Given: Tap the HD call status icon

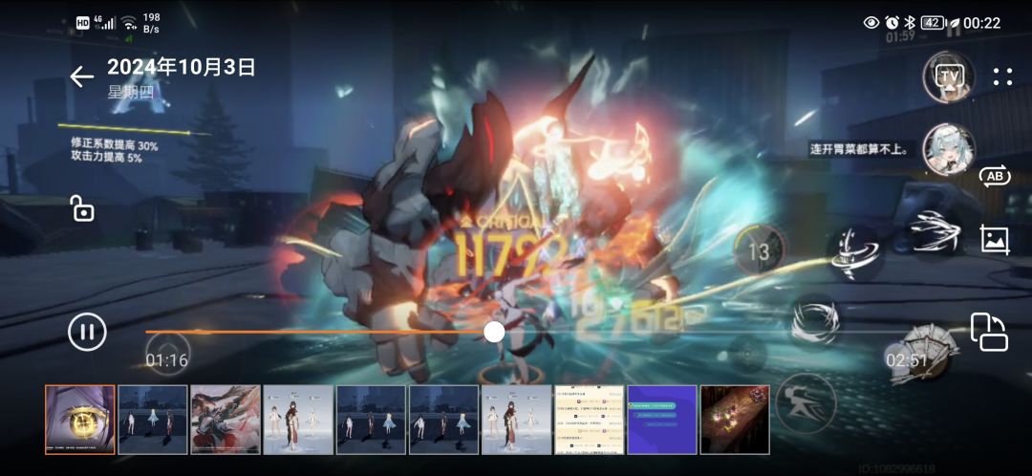Looking at the screenshot, I should point(83,23).
